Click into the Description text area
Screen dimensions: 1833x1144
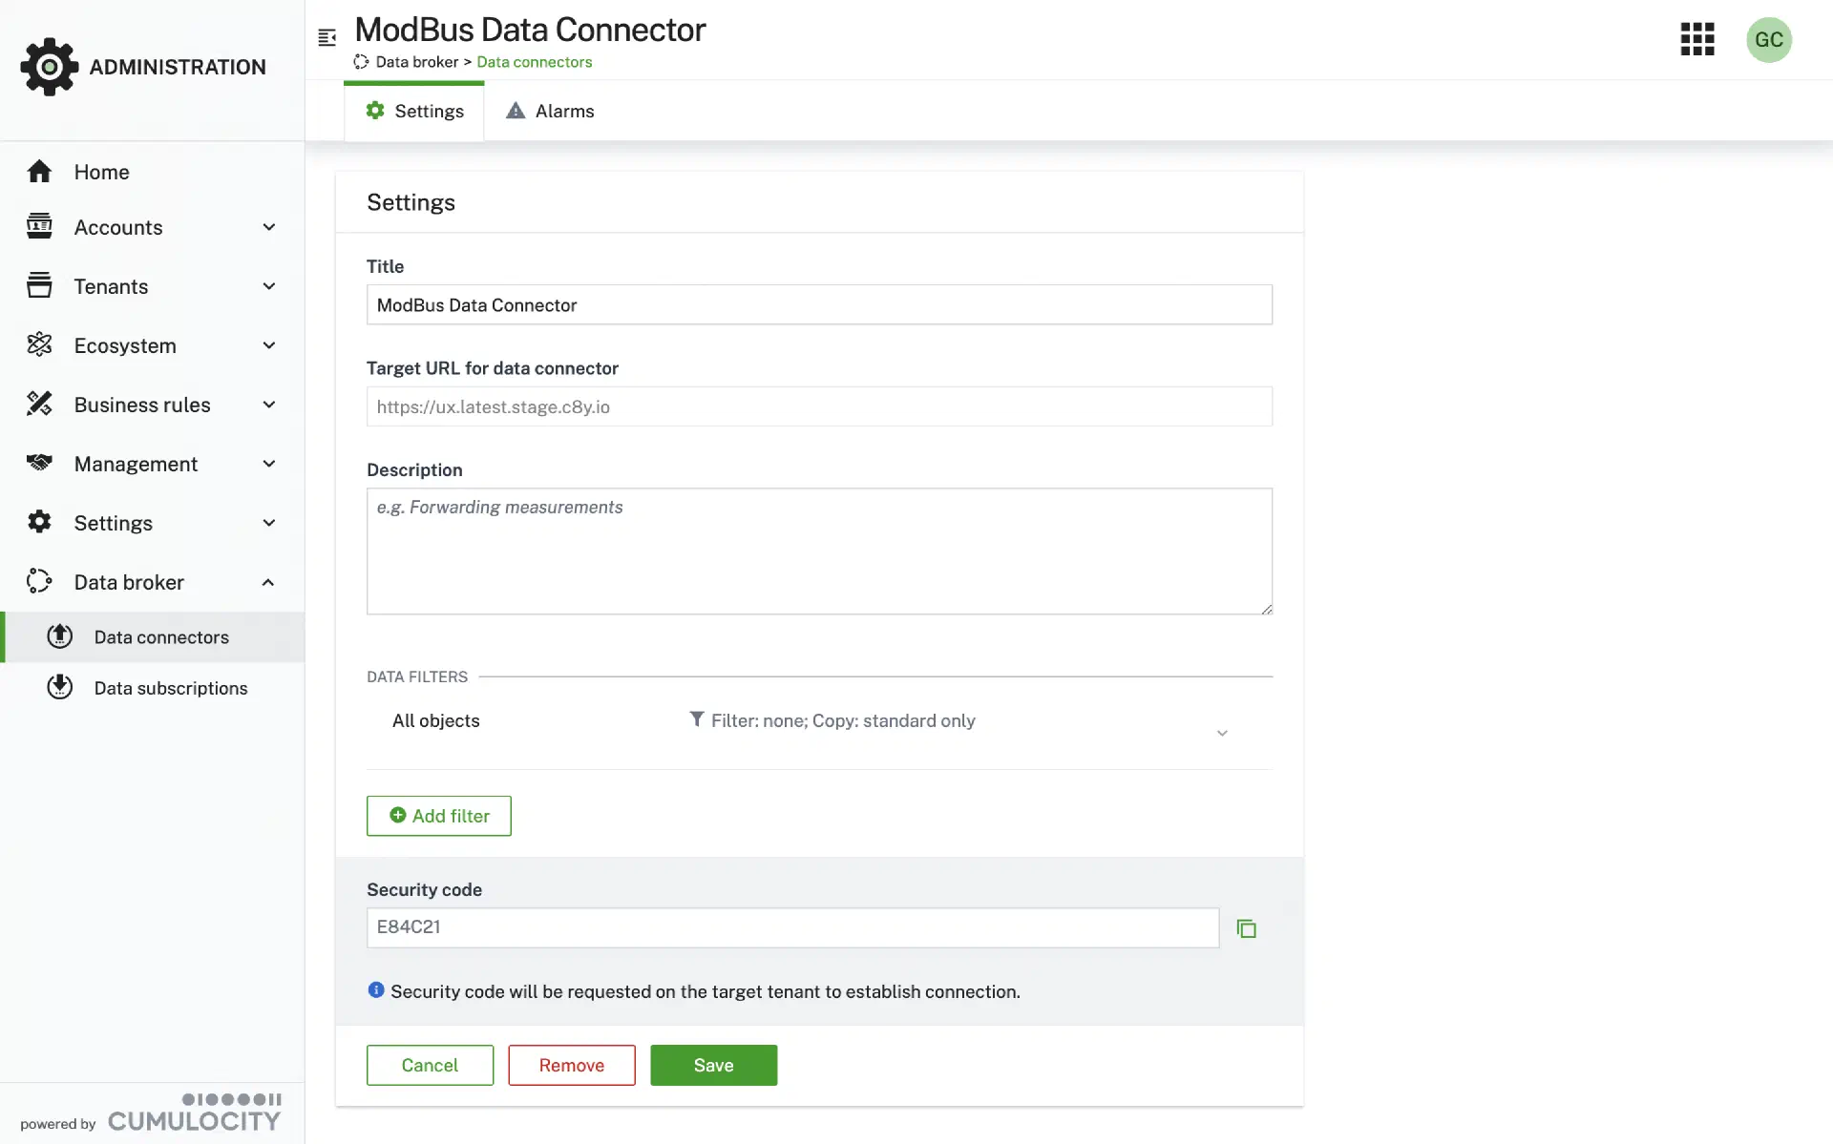pyautogui.click(x=818, y=551)
